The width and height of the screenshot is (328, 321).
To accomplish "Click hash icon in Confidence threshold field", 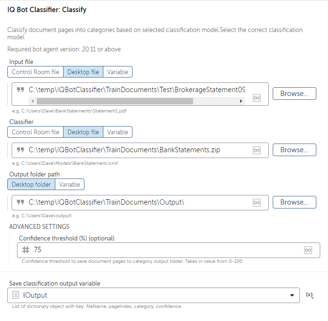I will (26, 250).
